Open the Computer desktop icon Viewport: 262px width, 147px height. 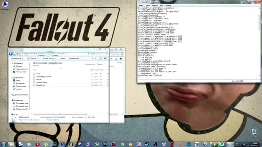5,5
